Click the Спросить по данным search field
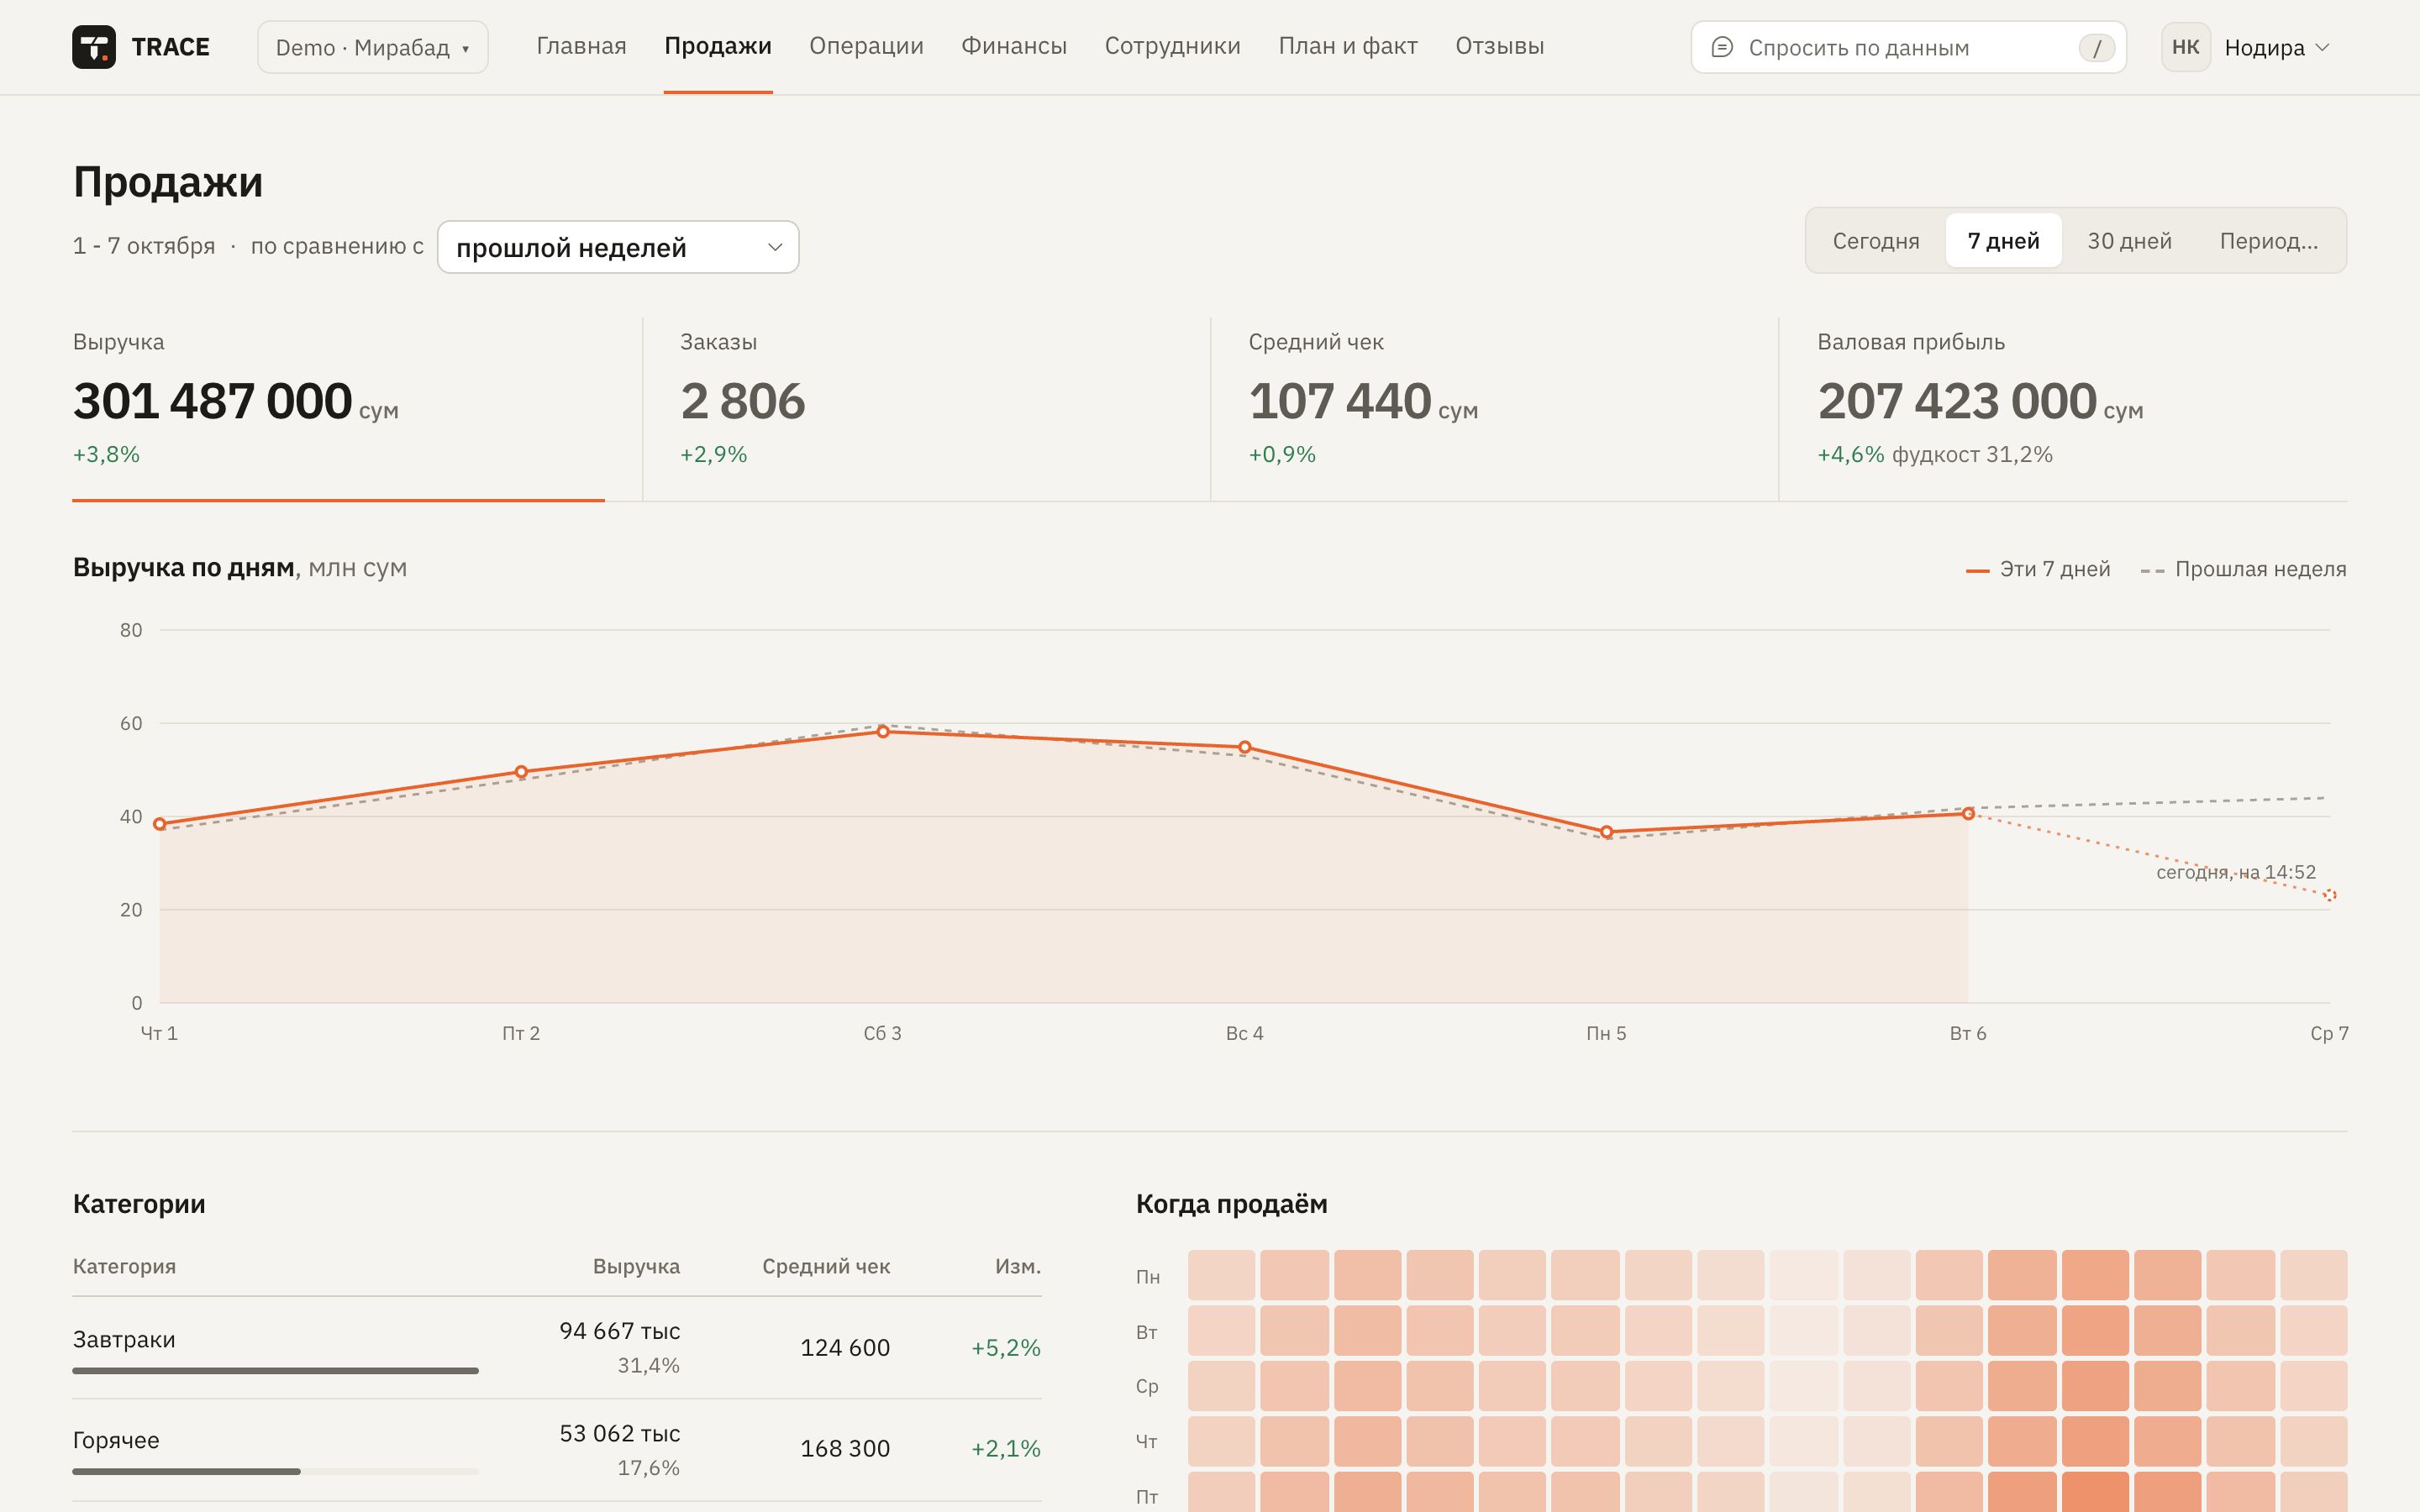The width and height of the screenshot is (2420, 1512). (x=1908, y=47)
